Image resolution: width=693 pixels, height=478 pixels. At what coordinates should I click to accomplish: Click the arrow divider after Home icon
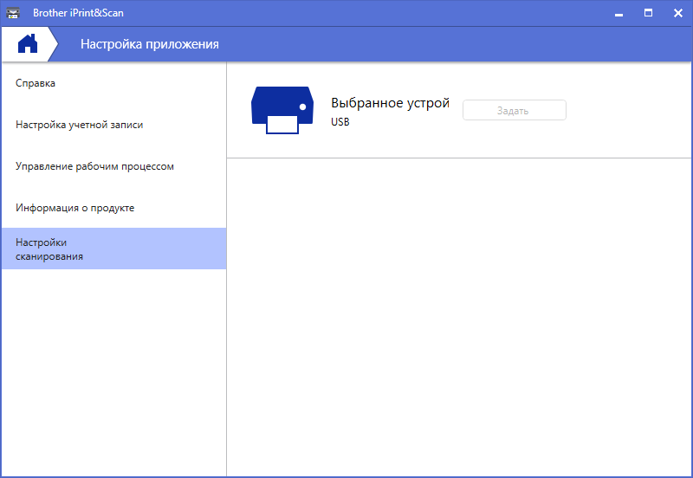[x=54, y=44]
